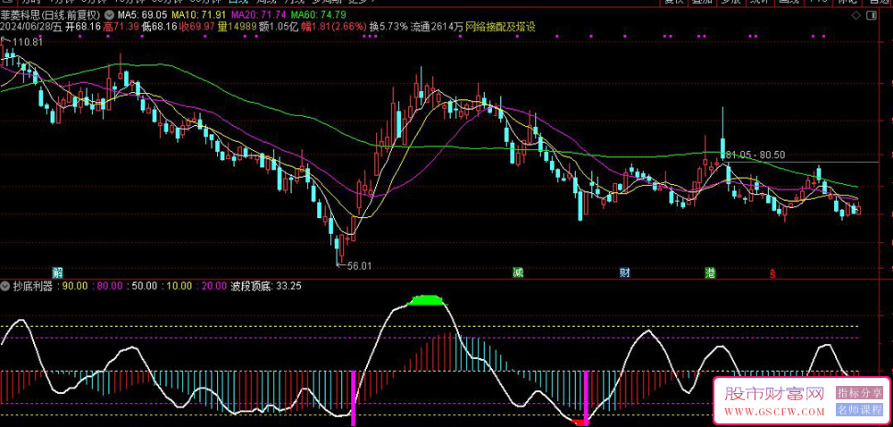Click the 抄底利器 indicator name
Screen dimensions: 893x427
tap(32, 286)
